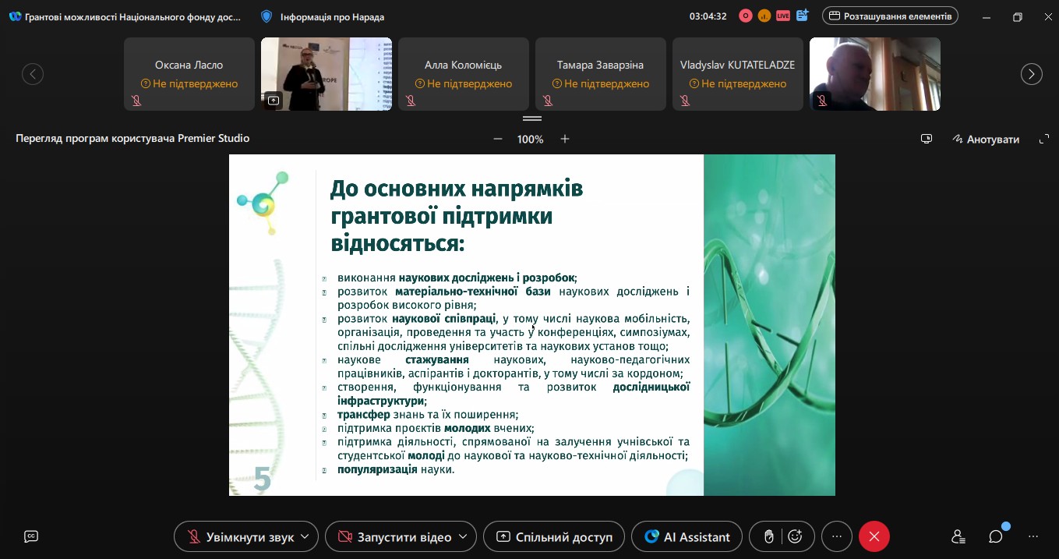Click the Спільний доступ share button
This screenshot has height=559, width=1059.
[554, 536]
